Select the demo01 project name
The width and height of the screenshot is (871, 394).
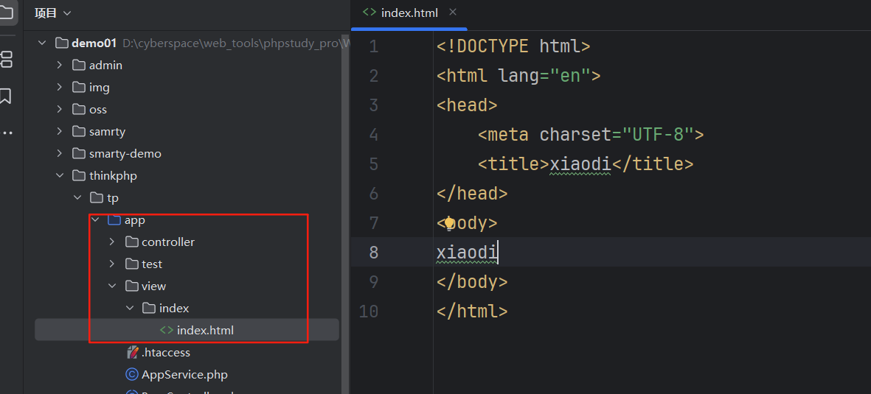coord(94,43)
